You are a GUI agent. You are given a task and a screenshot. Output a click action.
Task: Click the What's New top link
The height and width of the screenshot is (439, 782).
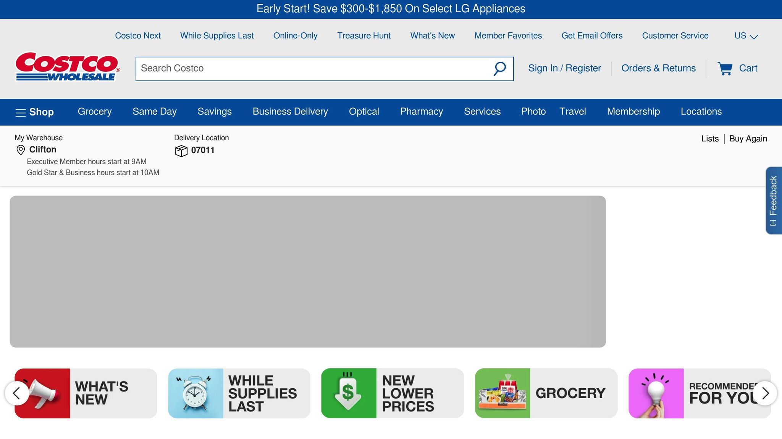pyautogui.click(x=433, y=36)
